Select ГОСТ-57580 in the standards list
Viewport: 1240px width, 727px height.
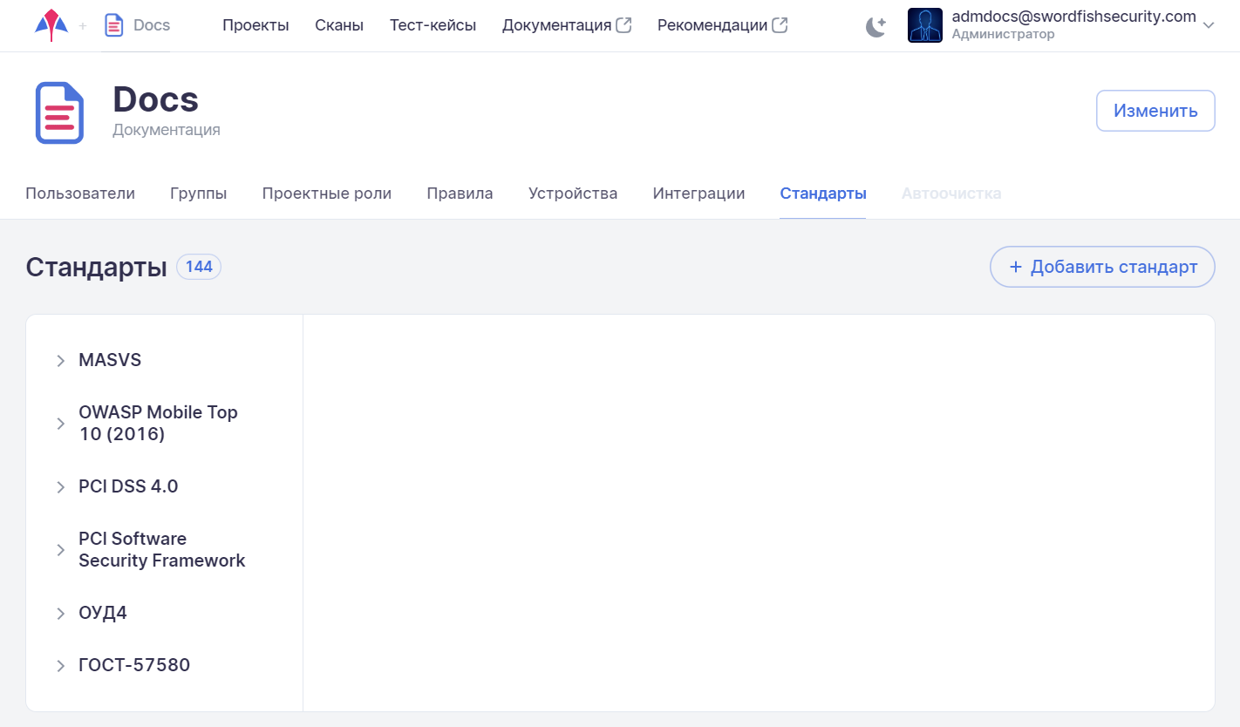pyautogui.click(x=134, y=666)
